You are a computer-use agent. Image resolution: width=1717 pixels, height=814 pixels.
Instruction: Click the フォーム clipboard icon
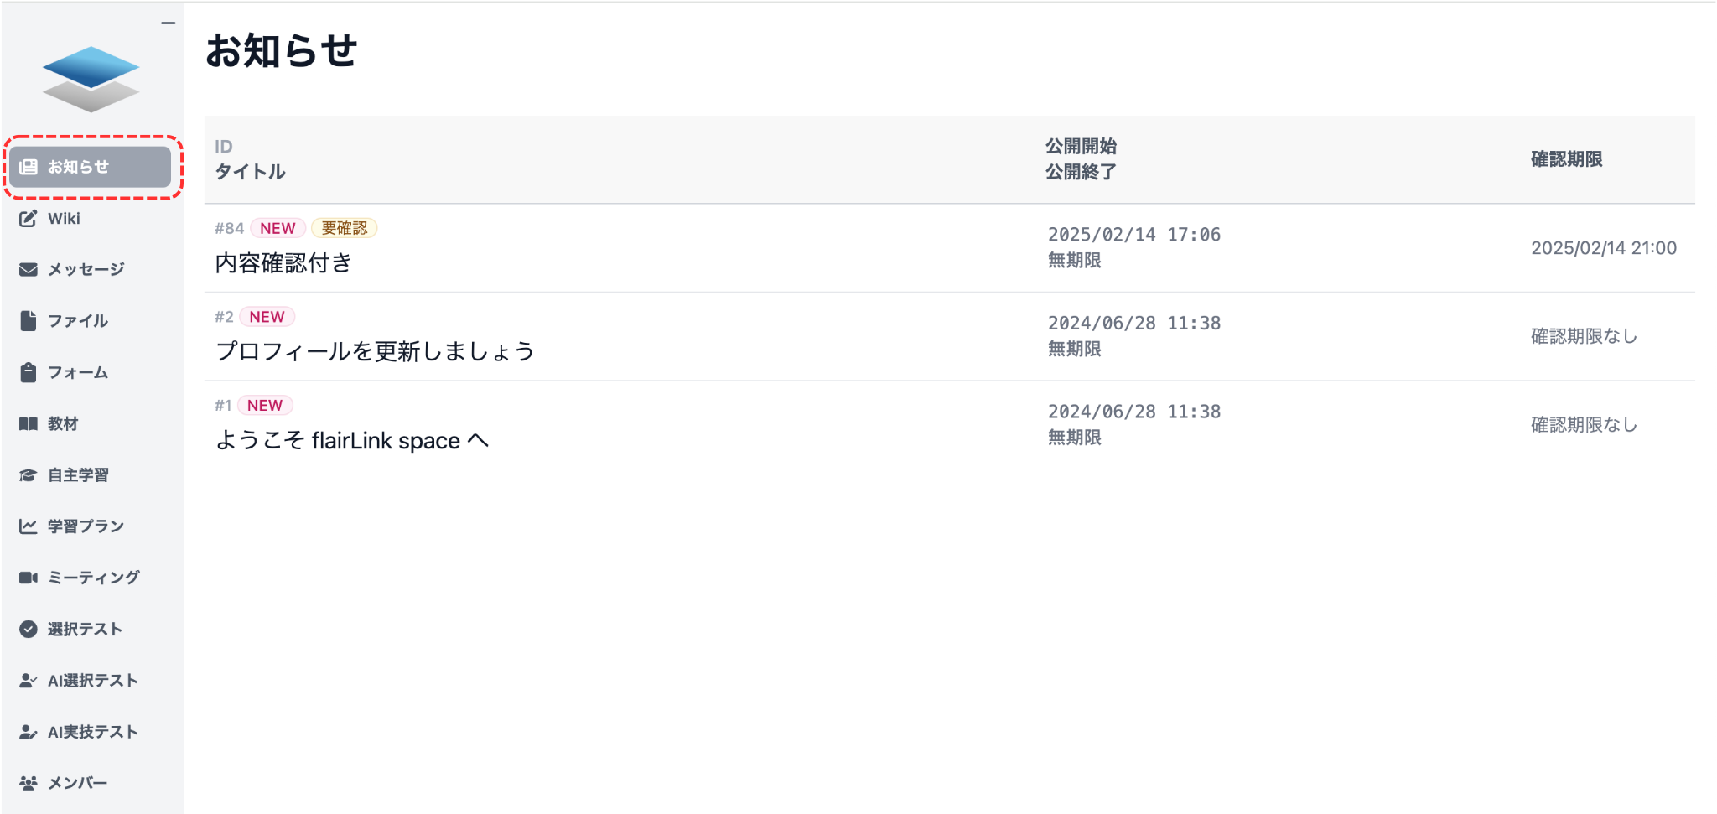(29, 372)
